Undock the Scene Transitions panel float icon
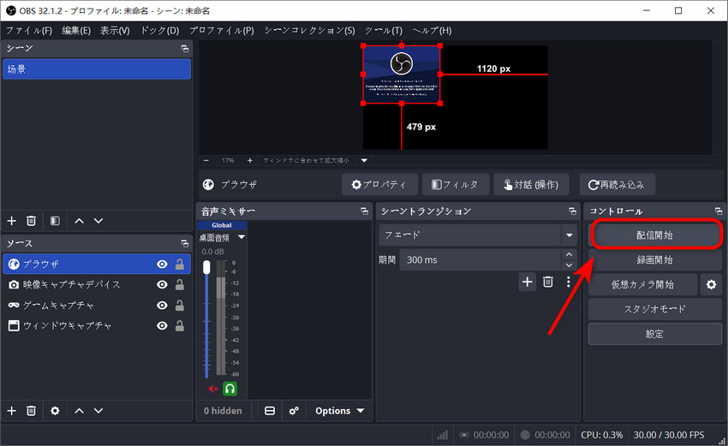Image resolution: width=728 pixels, height=446 pixels. click(572, 211)
